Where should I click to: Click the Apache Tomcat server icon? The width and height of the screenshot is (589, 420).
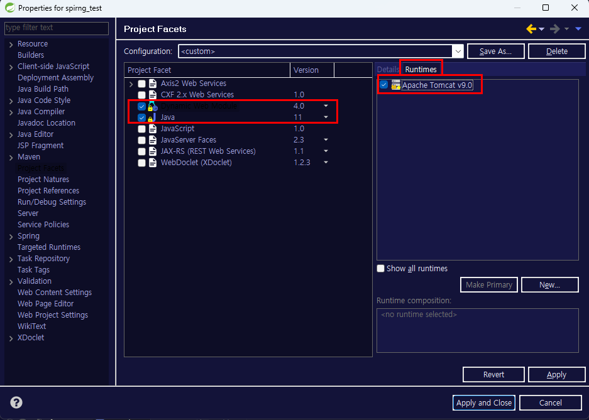pos(395,85)
